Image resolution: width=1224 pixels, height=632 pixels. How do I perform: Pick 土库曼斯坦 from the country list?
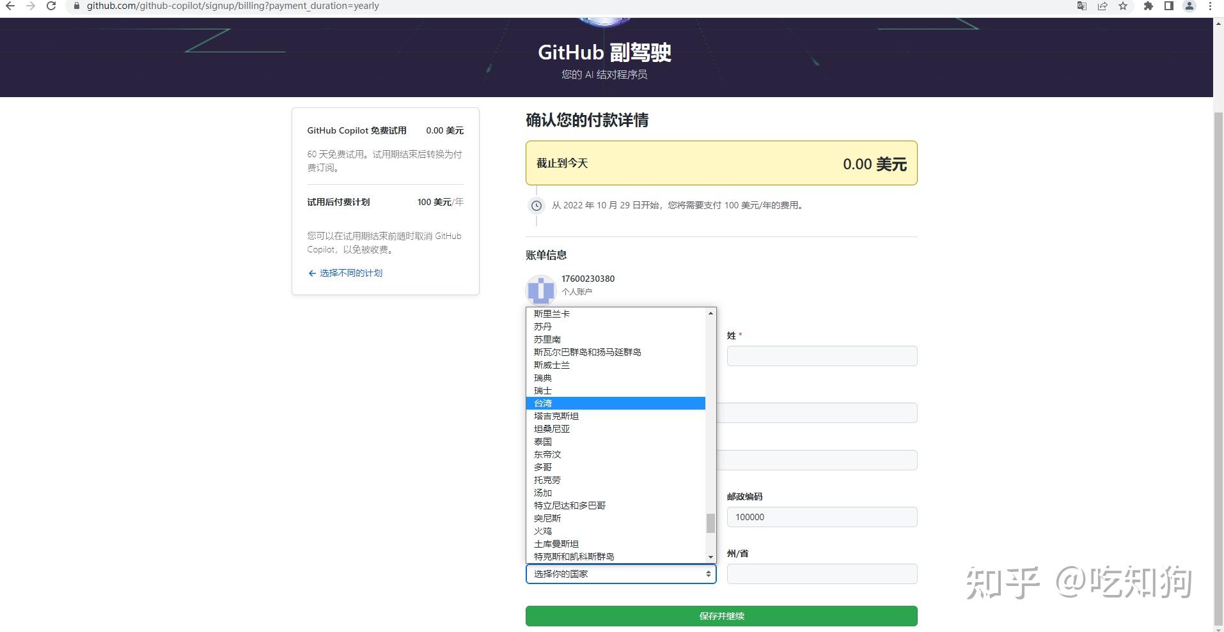[x=616, y=544]
